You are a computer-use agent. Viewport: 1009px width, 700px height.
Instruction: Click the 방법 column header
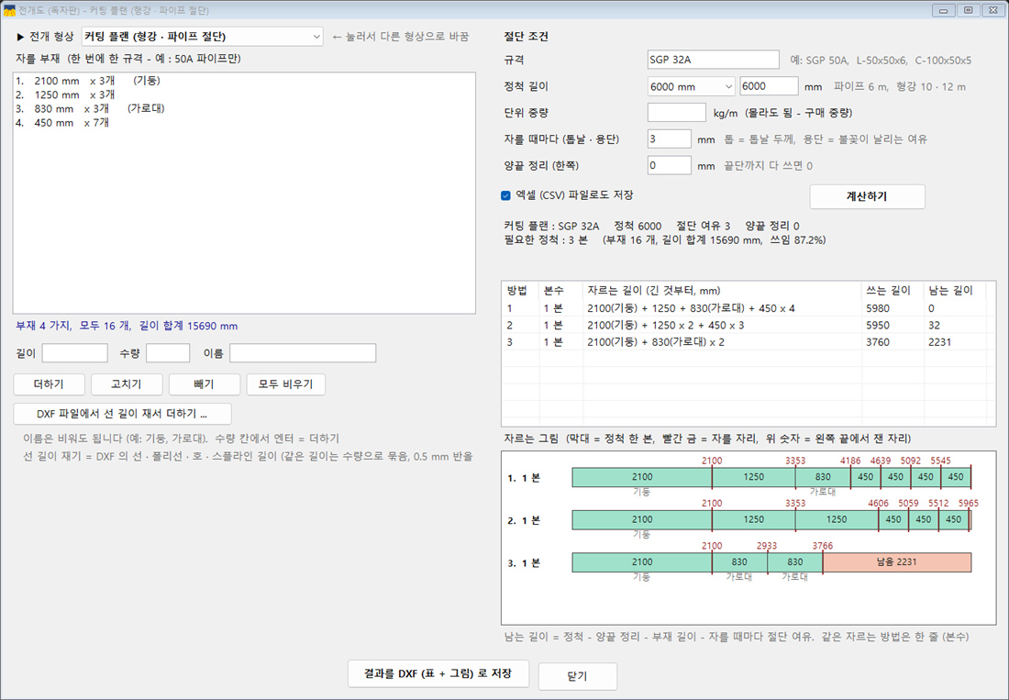[x=520, y=291]
